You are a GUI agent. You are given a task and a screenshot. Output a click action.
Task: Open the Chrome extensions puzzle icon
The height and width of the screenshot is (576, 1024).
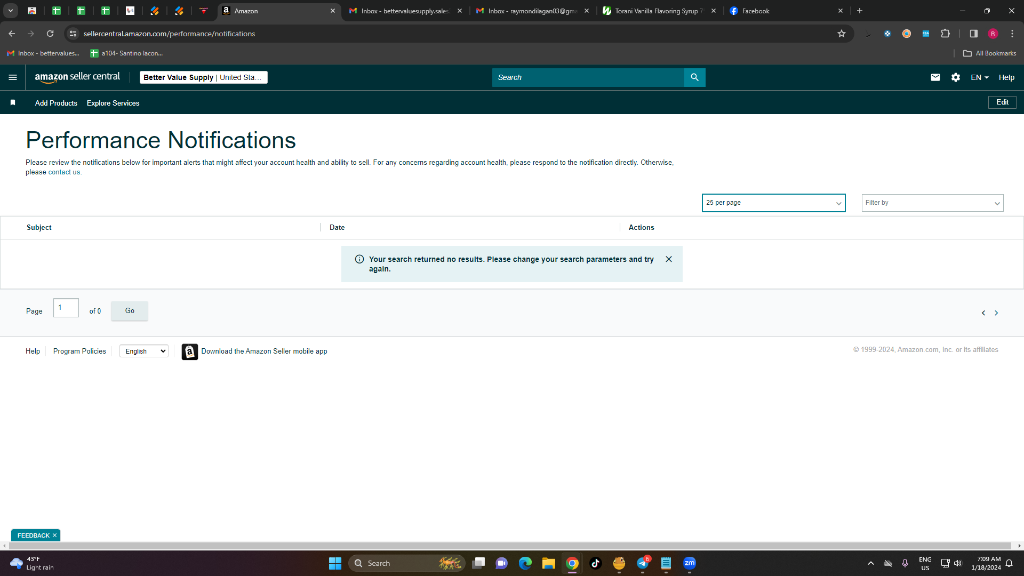coord(945,34)
